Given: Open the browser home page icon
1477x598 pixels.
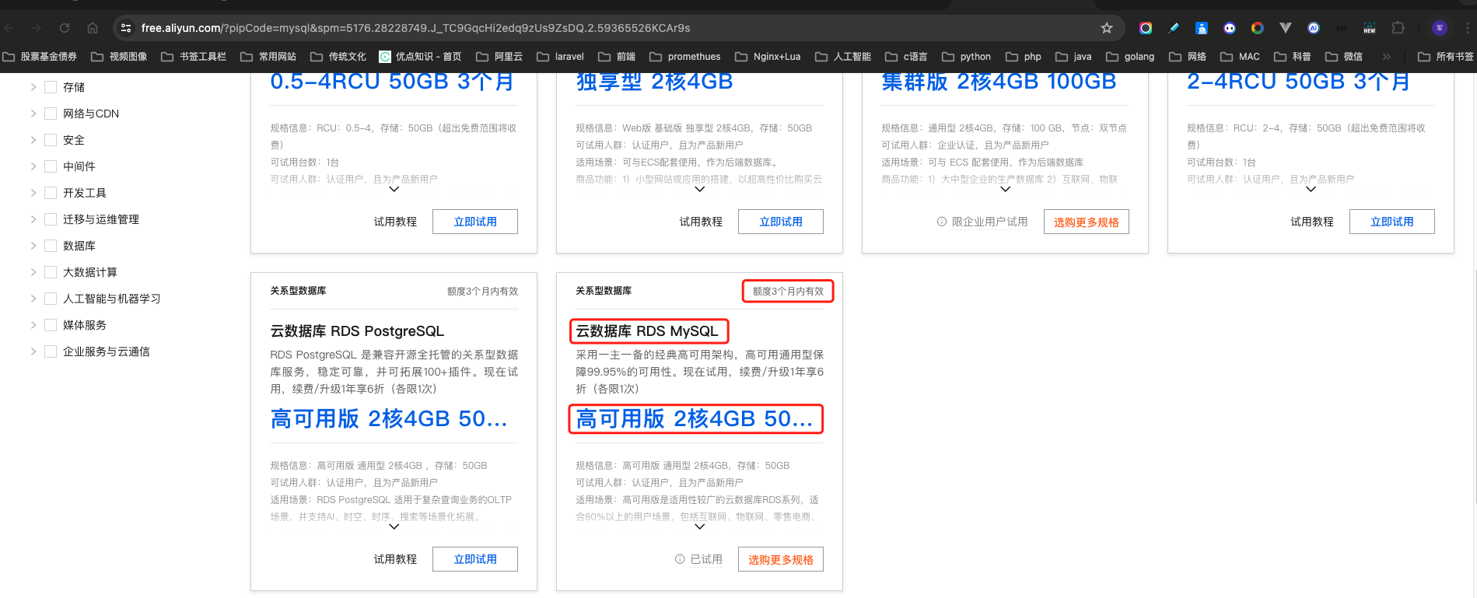Looking at the screenshot, I should 93,28.
